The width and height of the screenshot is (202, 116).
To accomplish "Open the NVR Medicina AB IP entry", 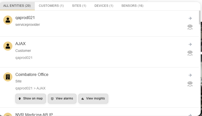I will click(34, 114).
